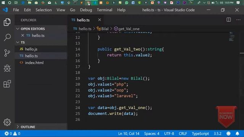Open the Terminal menu
Screen dimensions: 244x137
[104, 10]
